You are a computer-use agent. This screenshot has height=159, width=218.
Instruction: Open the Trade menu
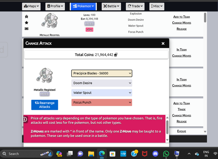pos(135,6)
